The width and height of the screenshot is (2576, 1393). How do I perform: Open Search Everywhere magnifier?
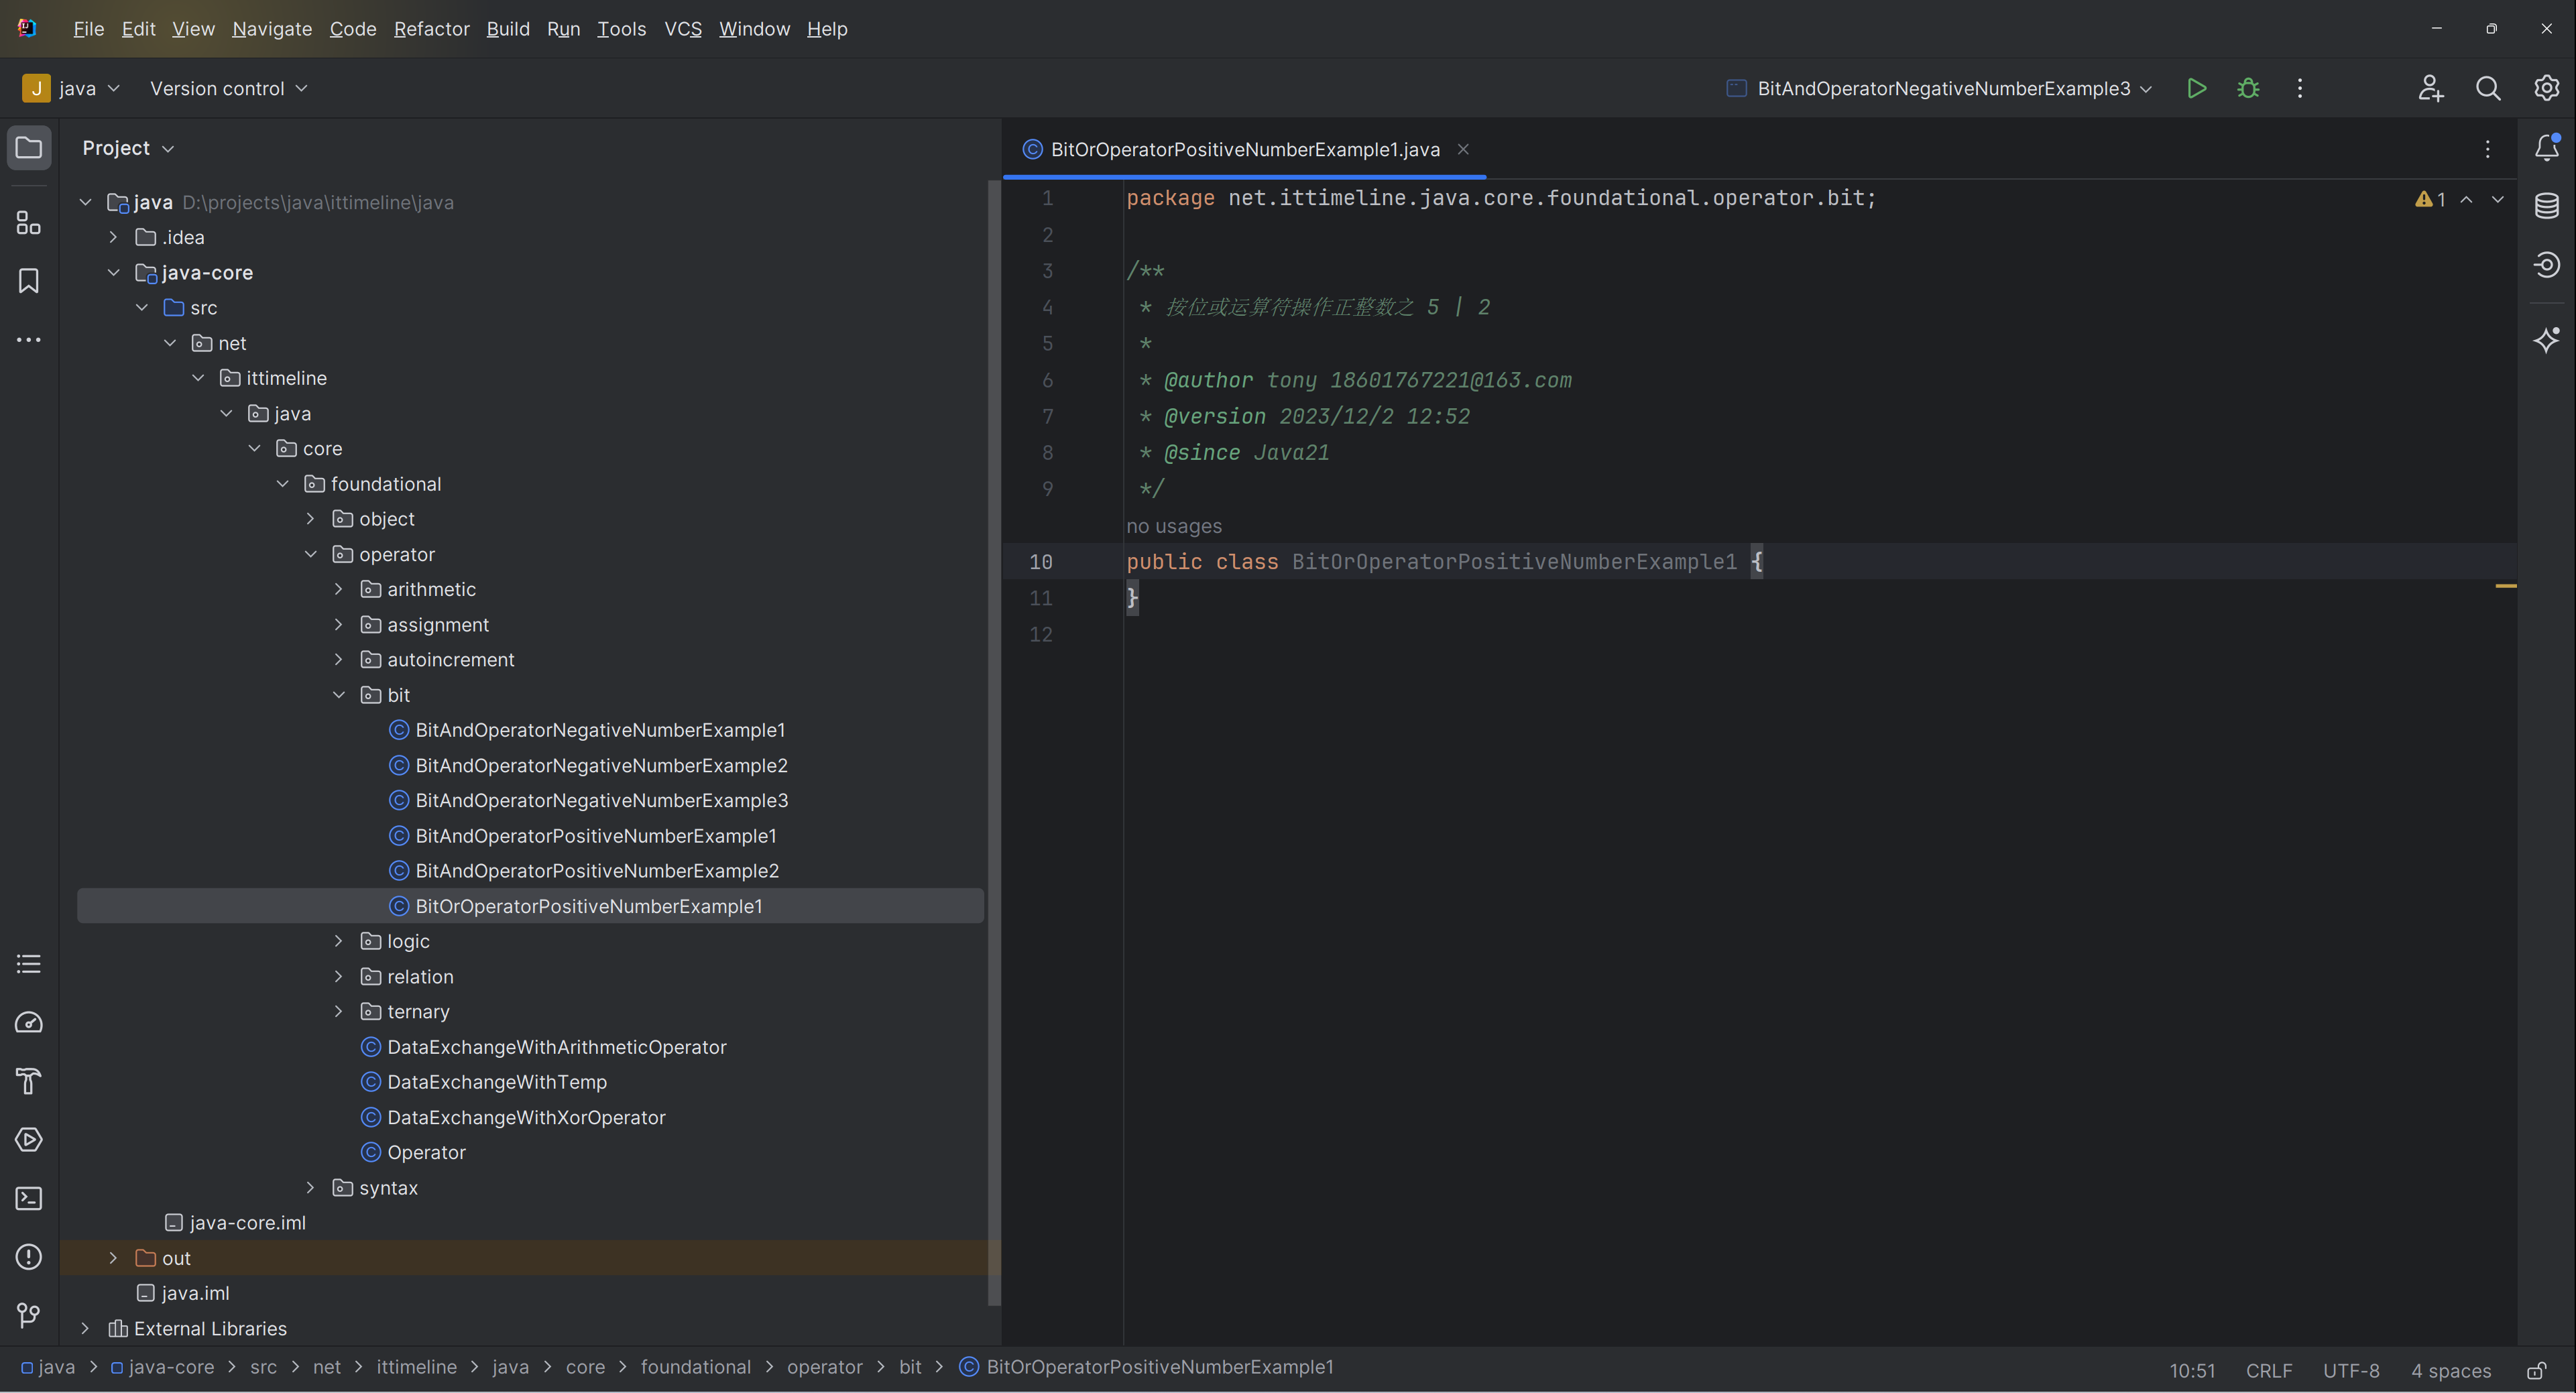click(x=2488, y=88)
